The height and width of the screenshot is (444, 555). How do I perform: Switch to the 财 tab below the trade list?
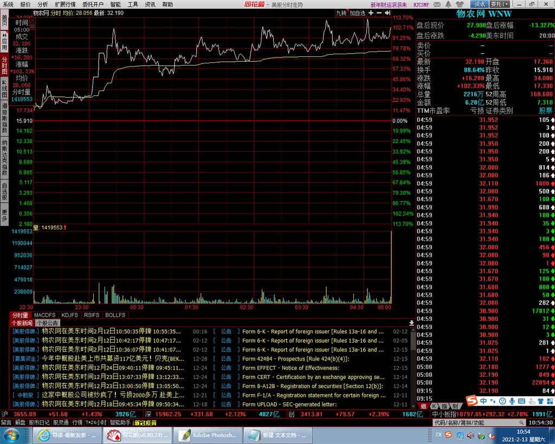tap(456, 407)
